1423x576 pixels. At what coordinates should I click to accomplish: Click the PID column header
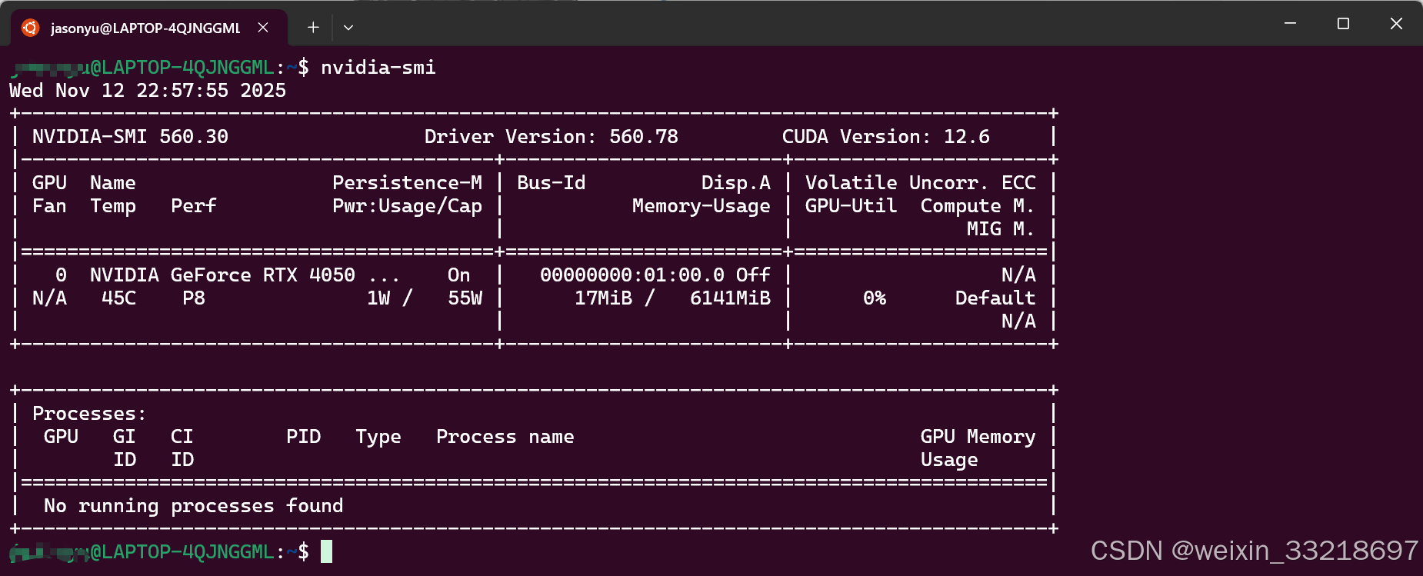pos(303,437)
